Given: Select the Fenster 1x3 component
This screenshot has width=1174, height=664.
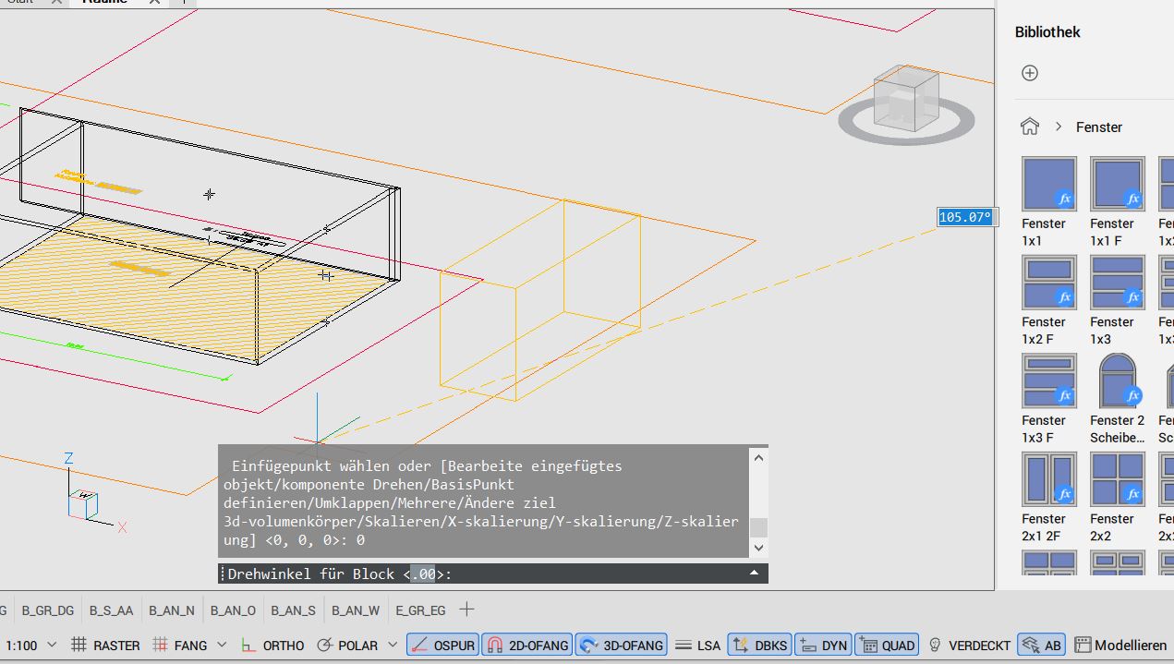Looking at the screenshot, I should tap(1117, 283).
